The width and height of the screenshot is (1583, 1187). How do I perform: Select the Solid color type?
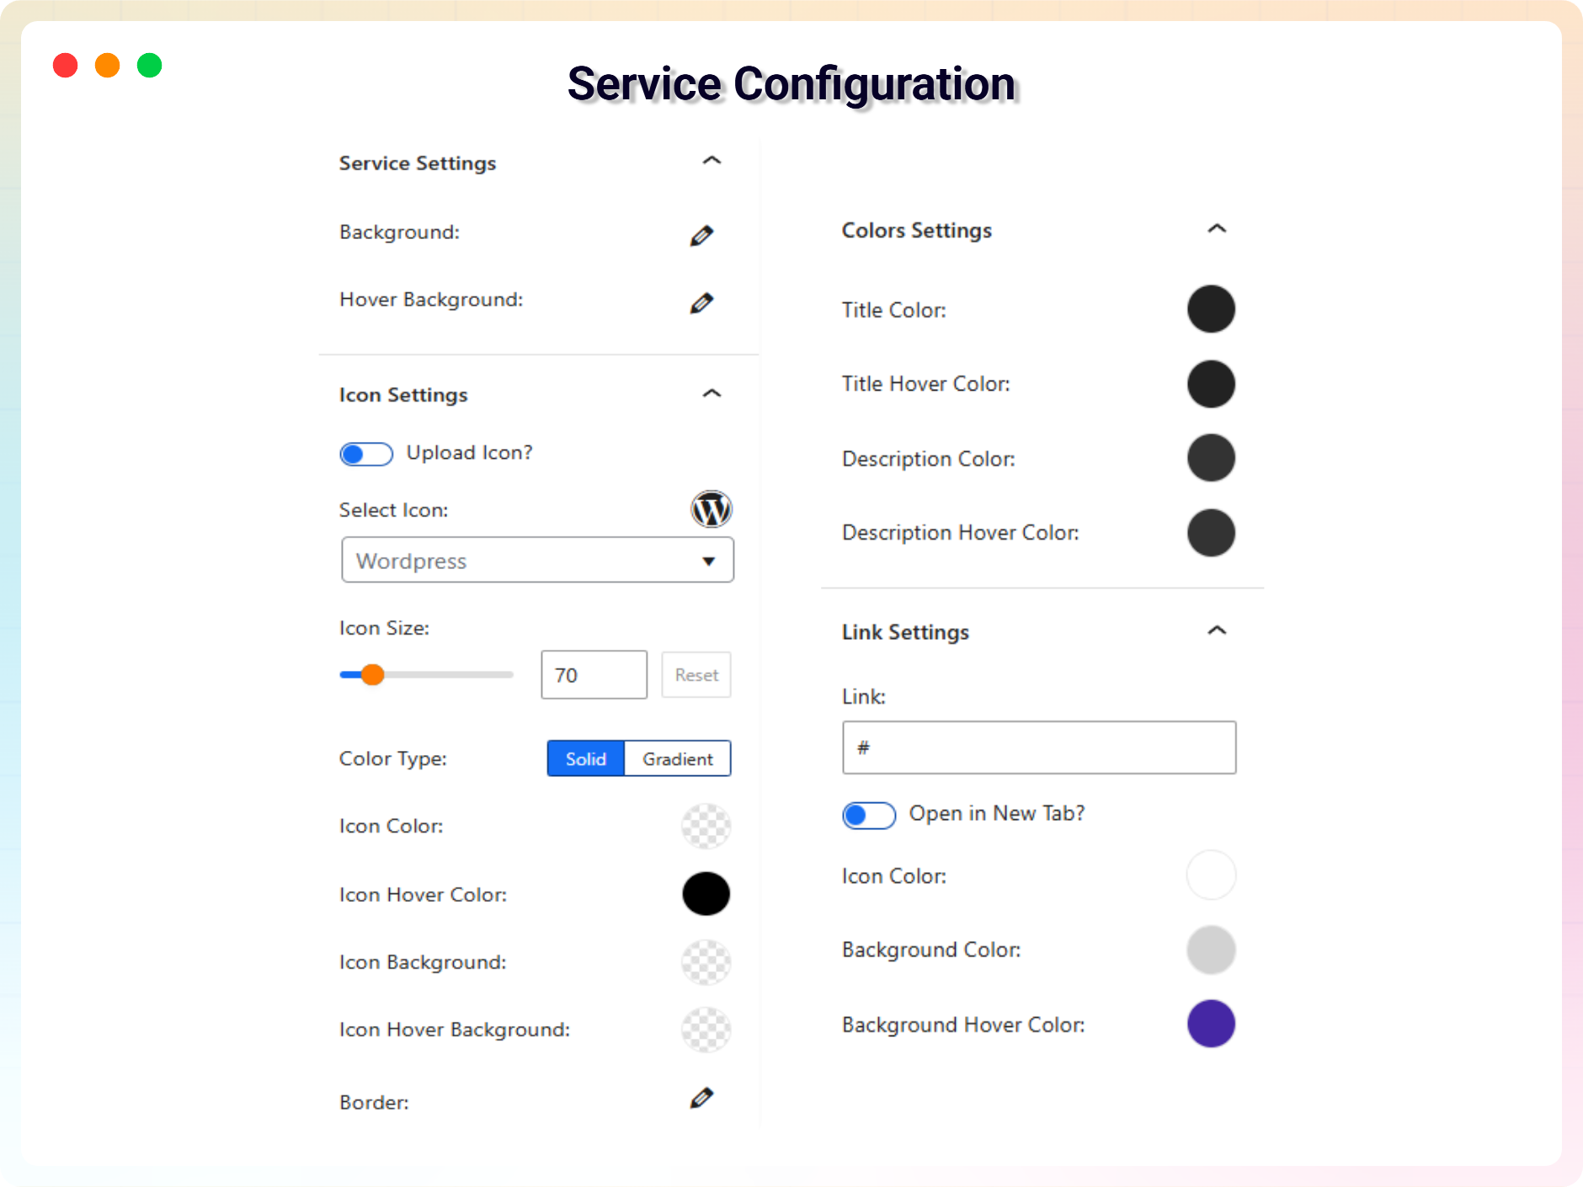[586, 759]
